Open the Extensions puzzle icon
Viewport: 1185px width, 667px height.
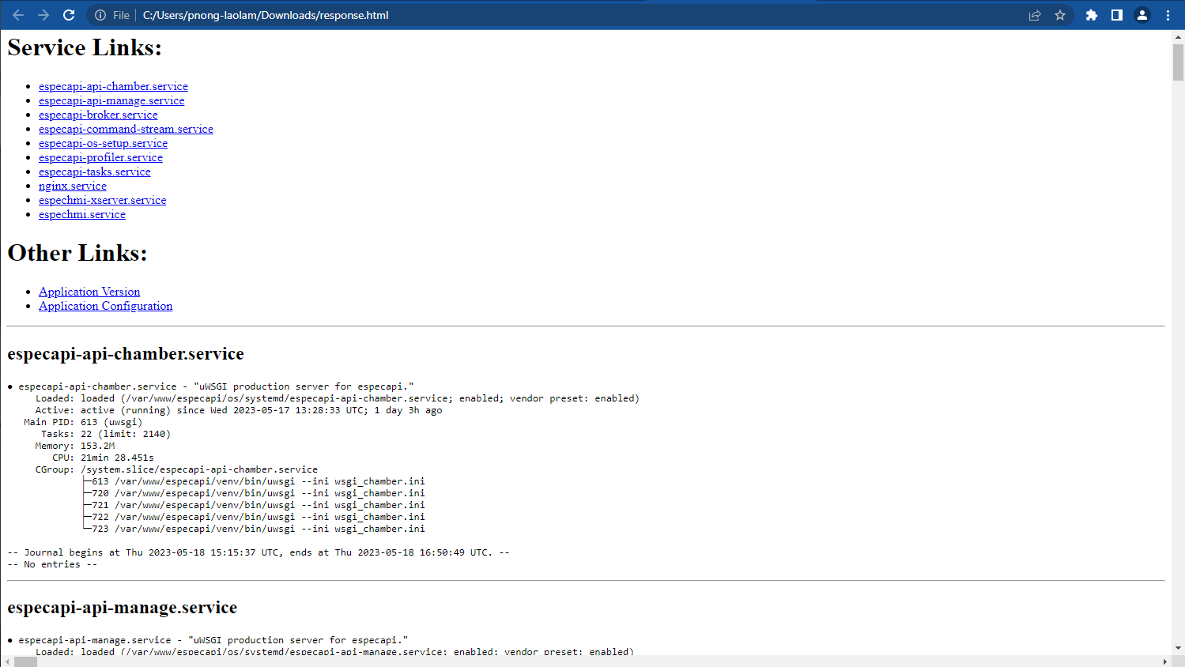[1092, 15]
